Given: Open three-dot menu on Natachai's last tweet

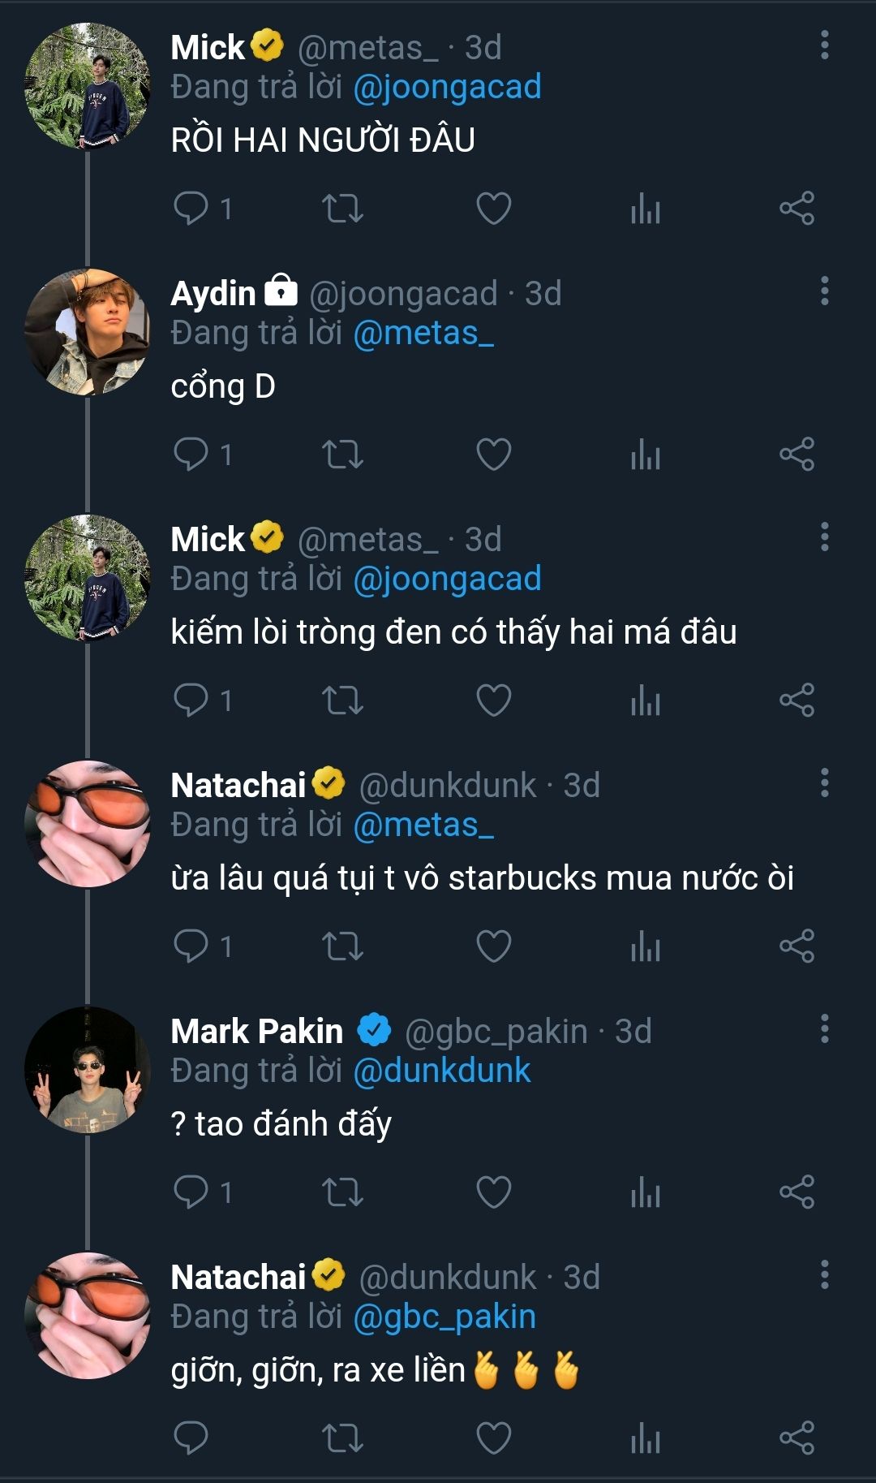Looking at the screenshot, I should coord(824,1275).
